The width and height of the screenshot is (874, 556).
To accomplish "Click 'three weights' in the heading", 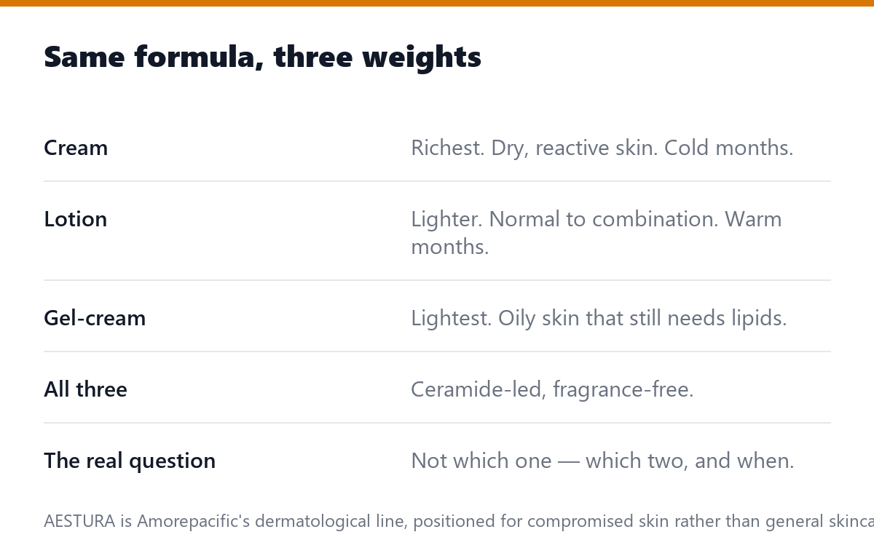I will (377, 57).
